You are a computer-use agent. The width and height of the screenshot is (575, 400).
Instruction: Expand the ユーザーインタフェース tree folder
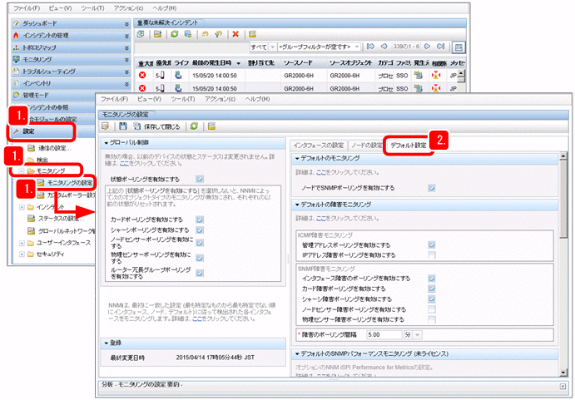tap(22, 243)
